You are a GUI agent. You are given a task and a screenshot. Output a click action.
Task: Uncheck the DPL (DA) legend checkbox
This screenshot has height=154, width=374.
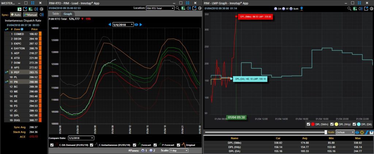354,124
